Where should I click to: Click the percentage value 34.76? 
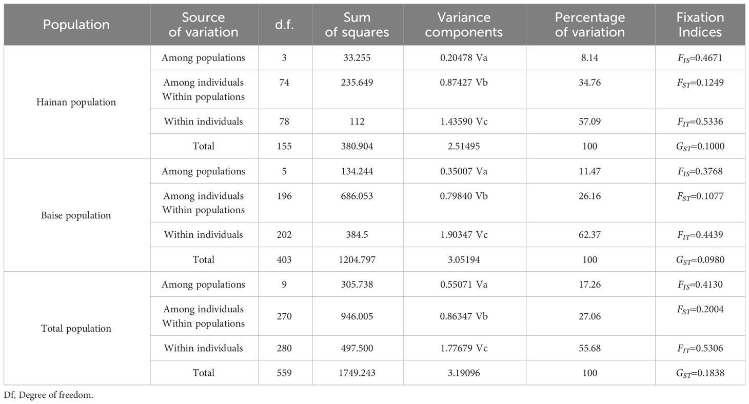[x=590, y=82]
